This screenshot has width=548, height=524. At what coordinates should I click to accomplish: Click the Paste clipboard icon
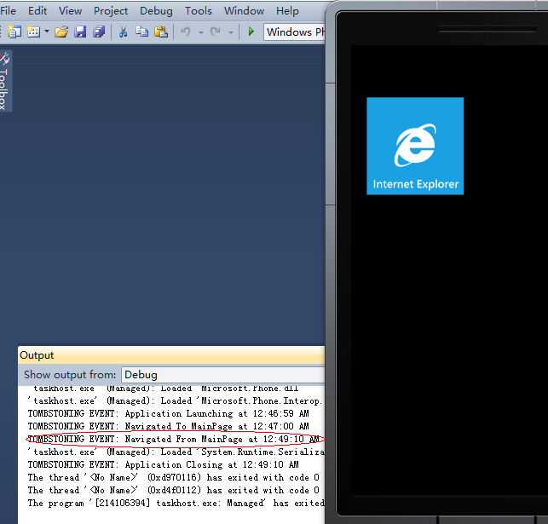pos(161,32)
